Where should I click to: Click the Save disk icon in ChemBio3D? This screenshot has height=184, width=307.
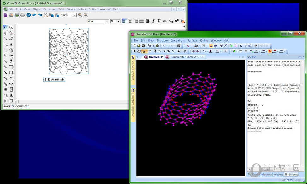[143, 46]
